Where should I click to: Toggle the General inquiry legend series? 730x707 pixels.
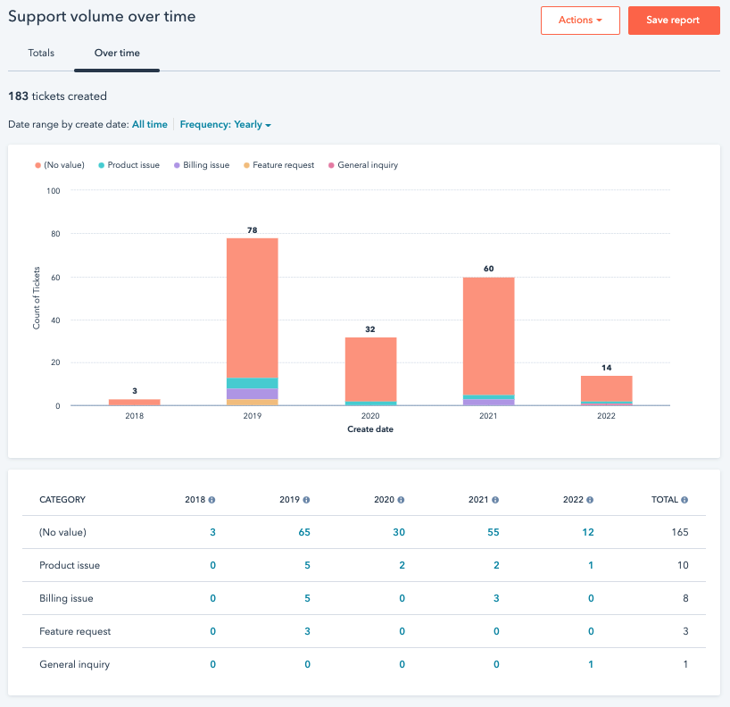click(363, 165)
